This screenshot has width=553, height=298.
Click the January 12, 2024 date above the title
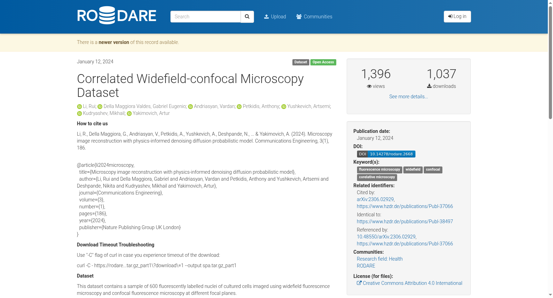point(95,62)
